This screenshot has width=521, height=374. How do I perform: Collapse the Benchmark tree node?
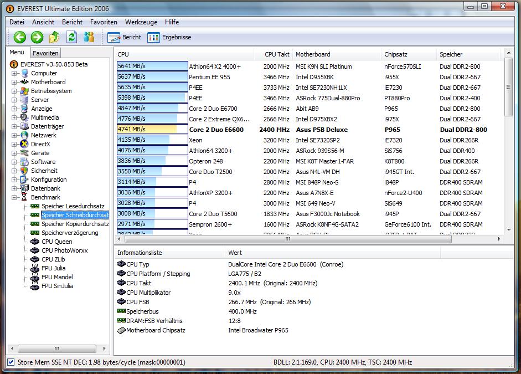click(x=14, y=197)
